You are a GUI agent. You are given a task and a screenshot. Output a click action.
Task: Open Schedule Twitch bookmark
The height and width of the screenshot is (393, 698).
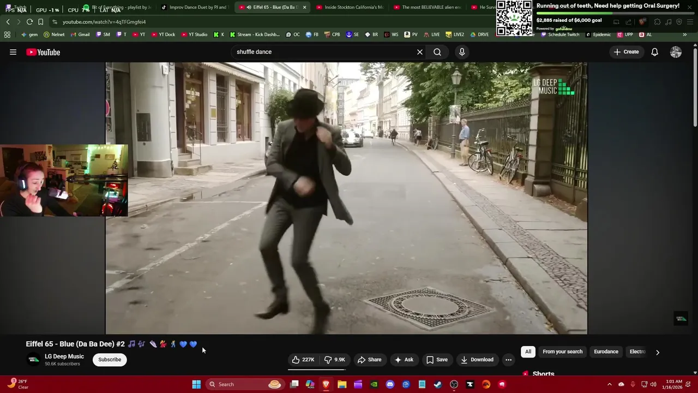pyautogui.click(x=560, y=34)
